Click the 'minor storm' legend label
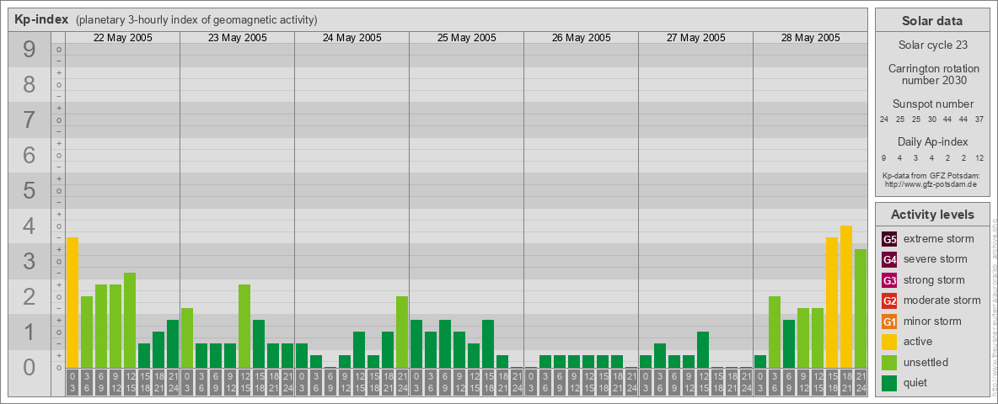The width and height of the screenshot is (998, 404). click(x=932, y=322)
